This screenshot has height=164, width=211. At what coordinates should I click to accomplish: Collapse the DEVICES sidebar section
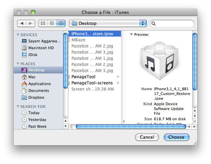(18, 35)
